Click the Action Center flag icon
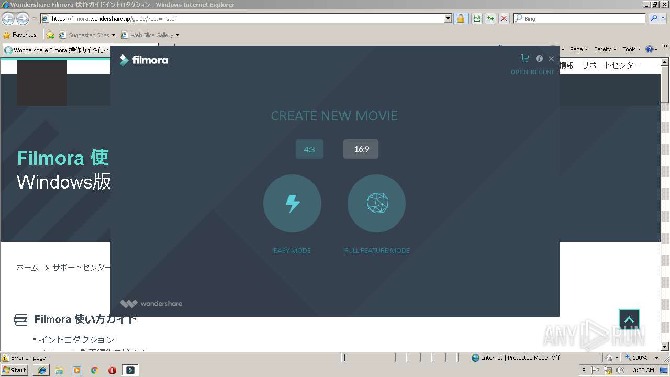The image size is (670, 377). click(x=595, y=370)
